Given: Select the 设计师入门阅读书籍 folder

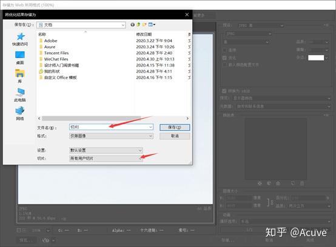Looking at the screenshot, I should tap(61, 65).
